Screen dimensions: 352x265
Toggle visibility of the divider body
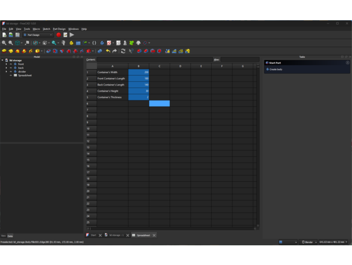click(x=11, y=72)
